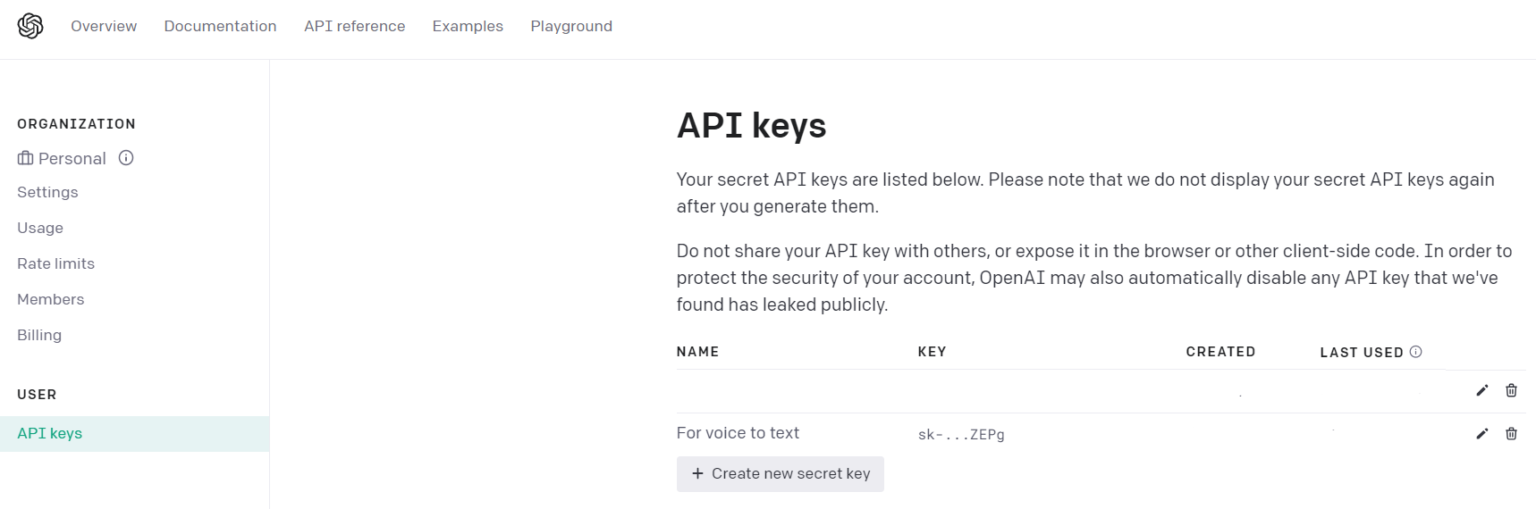
Task: Open Rate limits in sidebar
Action: [55, 263]
